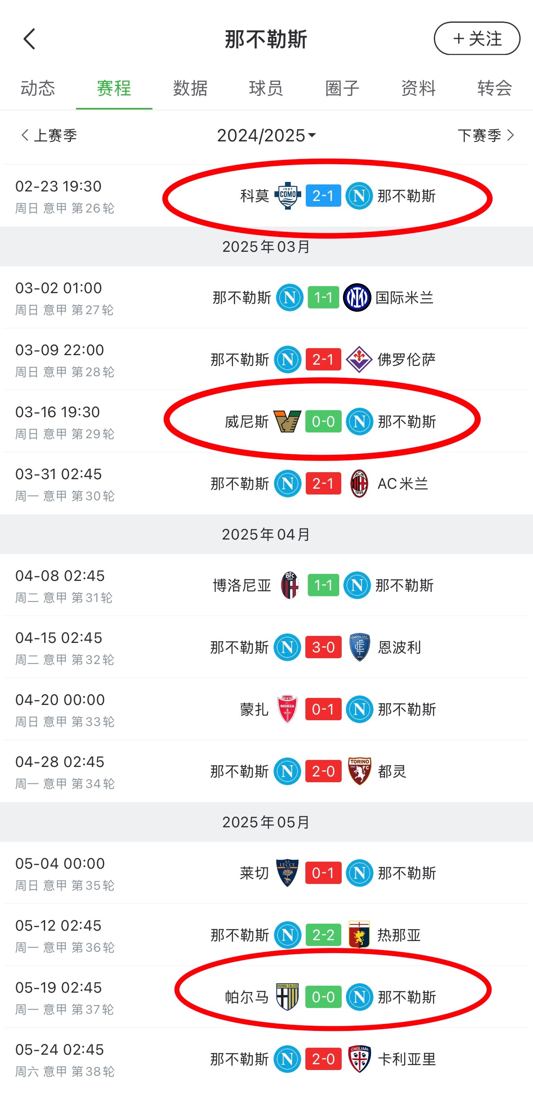Screen dimensions: 533x1094
Task: Tap the Genoa club crest
Action: [359, 935]
